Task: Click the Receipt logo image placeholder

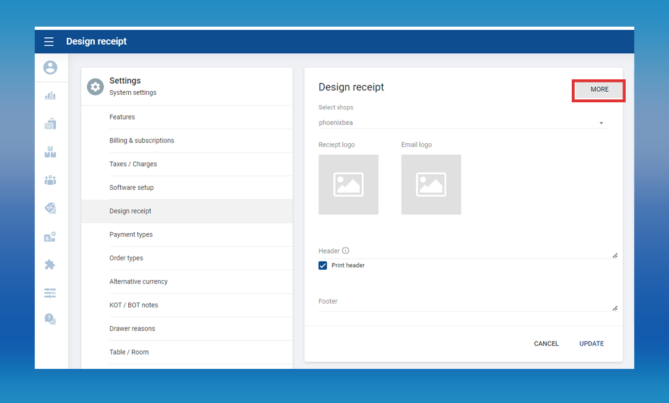Action: coord(348,185)
